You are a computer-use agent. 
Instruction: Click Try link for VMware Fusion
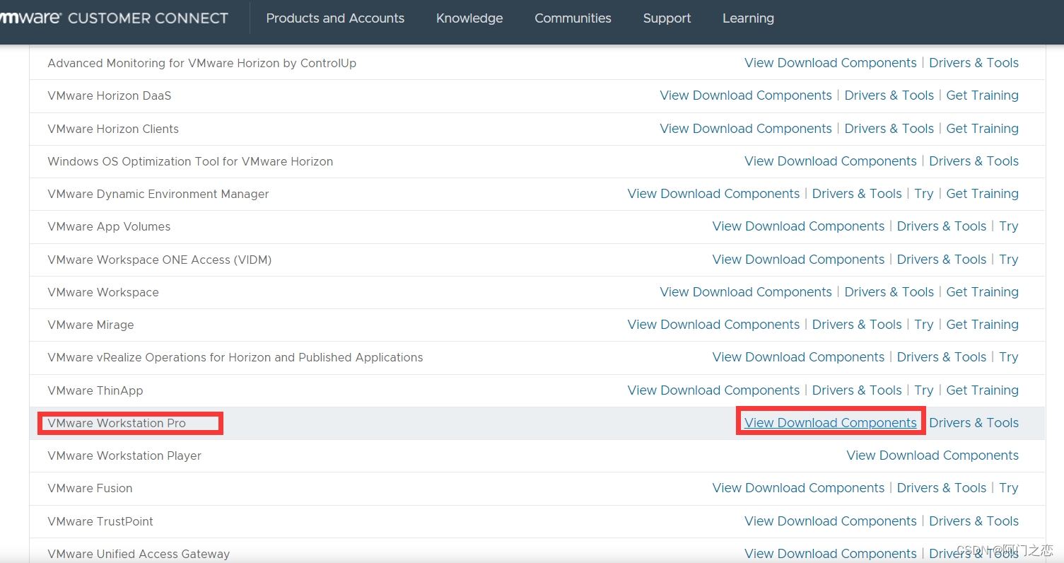[x=1009, y=488]
